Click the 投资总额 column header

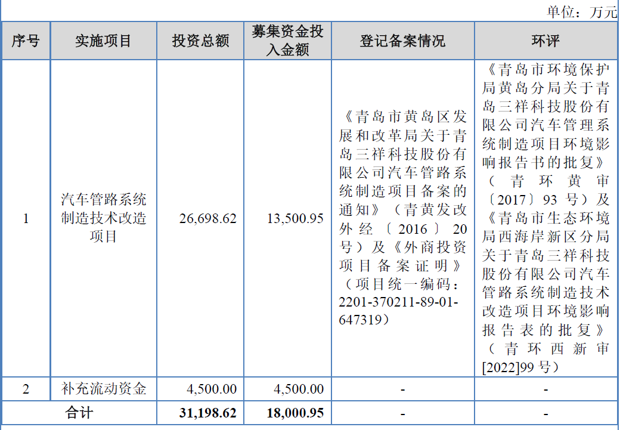point(200,41)
